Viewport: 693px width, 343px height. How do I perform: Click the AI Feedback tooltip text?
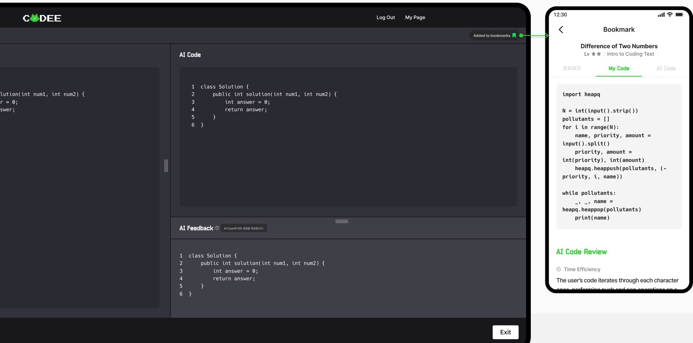[244, 228]
